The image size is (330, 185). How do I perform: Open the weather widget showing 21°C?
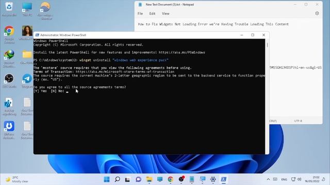(17, 179)
